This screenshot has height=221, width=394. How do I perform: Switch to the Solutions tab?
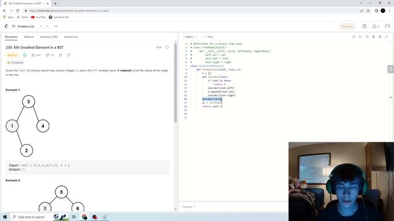pos(49,37)
